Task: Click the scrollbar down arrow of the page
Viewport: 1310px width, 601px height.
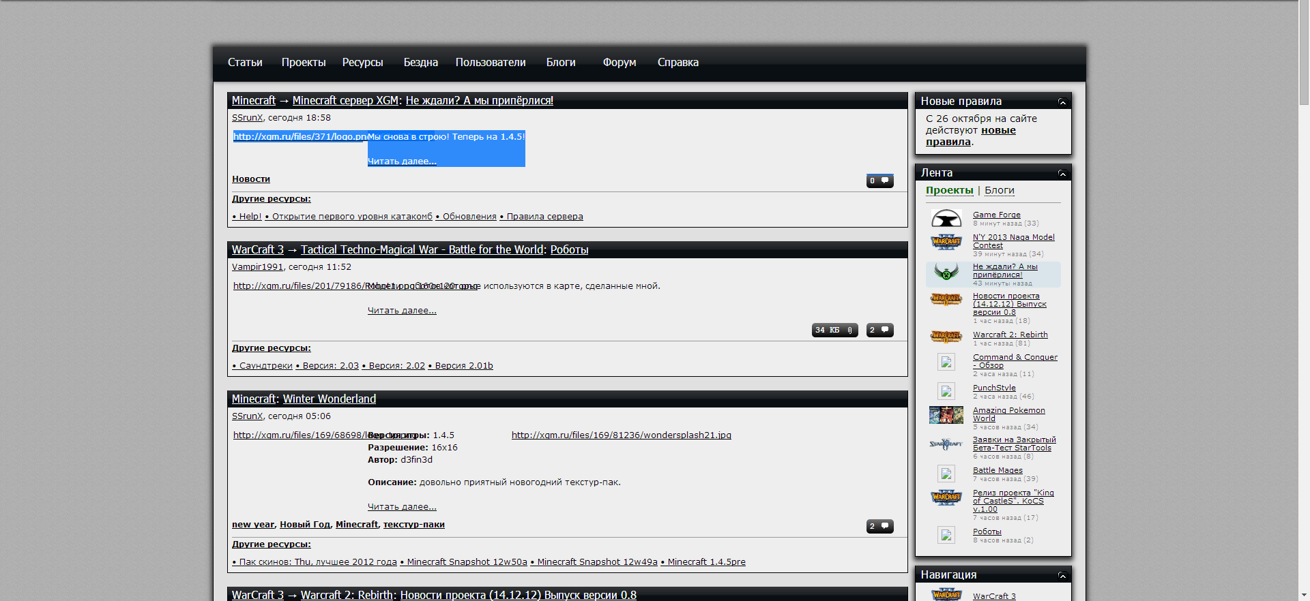Action: coord(1304,596)
